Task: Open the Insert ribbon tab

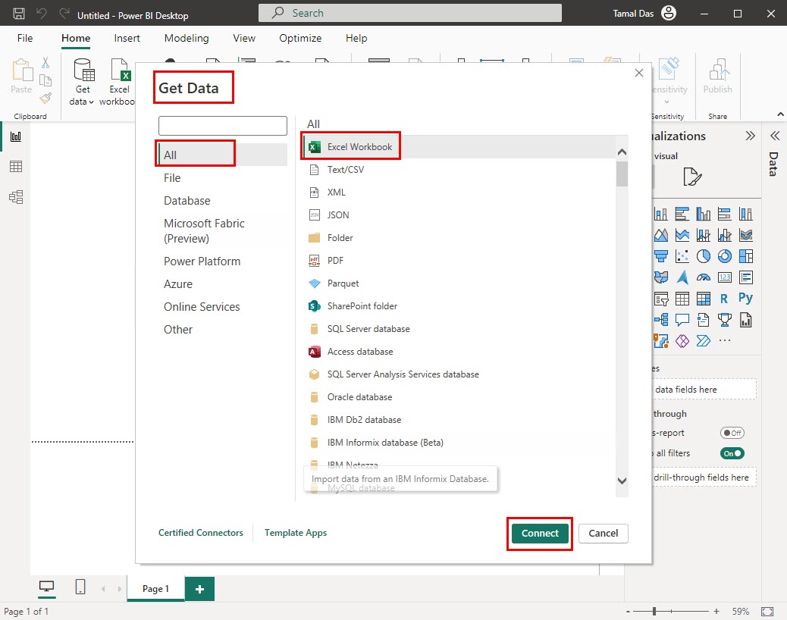Action: coord(127,38)
